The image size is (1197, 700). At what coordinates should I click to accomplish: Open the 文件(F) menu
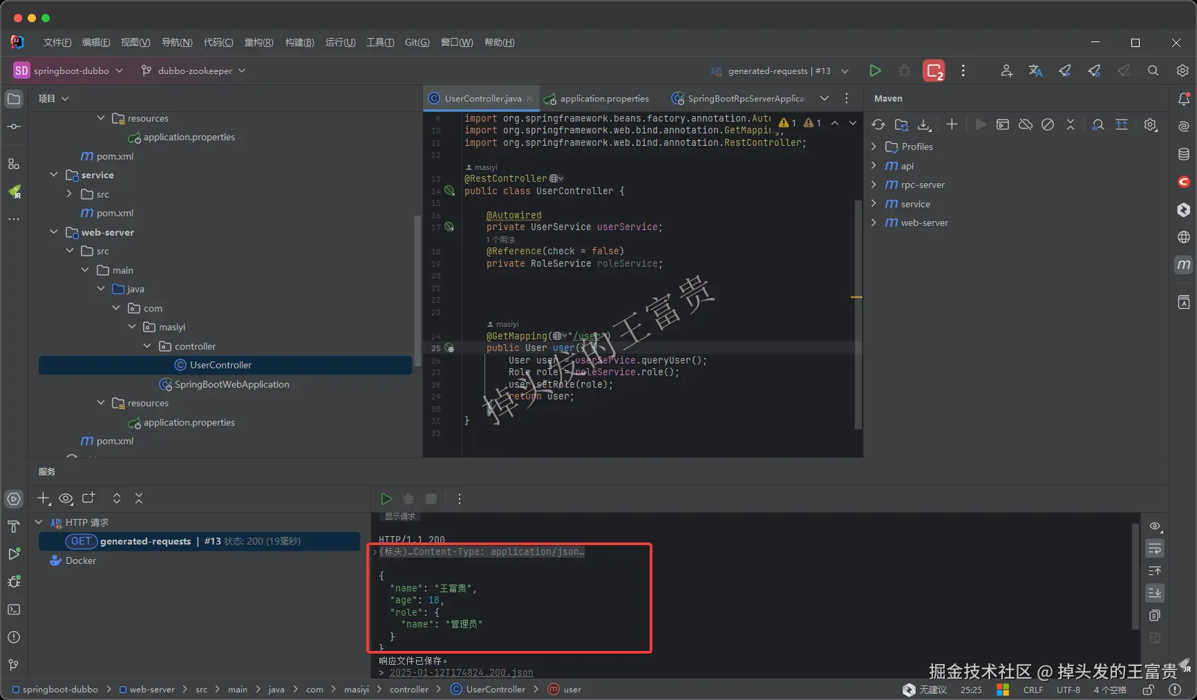coord(57,42)
